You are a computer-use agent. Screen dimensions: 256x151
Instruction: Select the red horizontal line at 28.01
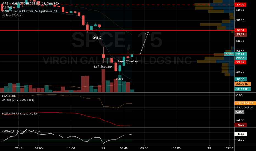[117, 30]
